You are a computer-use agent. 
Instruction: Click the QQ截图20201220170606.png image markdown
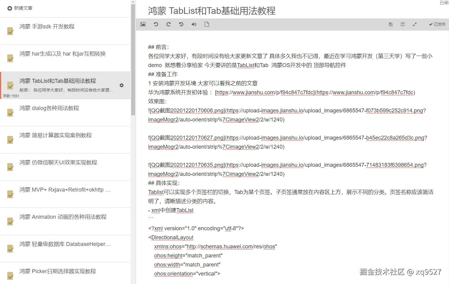pyautogui.click(x=287, y=115)
